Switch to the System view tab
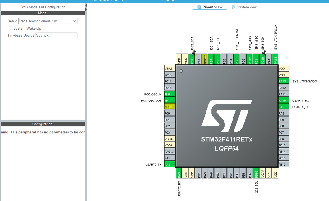Screen dimensions: 329x201 (244, 7)
